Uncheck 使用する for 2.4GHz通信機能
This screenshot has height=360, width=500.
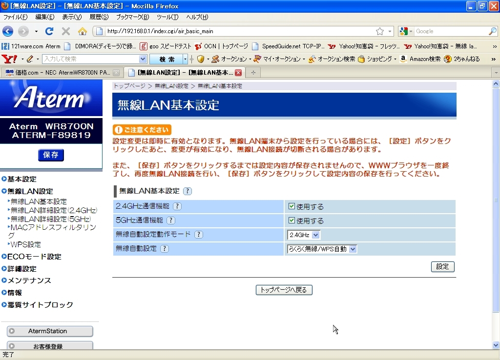coord(292,206)
